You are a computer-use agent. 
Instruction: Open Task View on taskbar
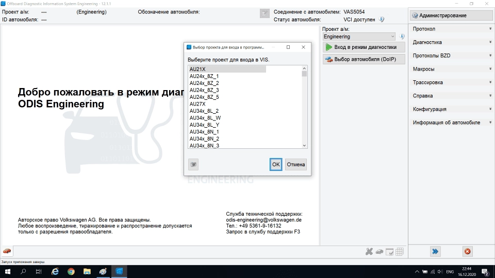tap(39, 271)
